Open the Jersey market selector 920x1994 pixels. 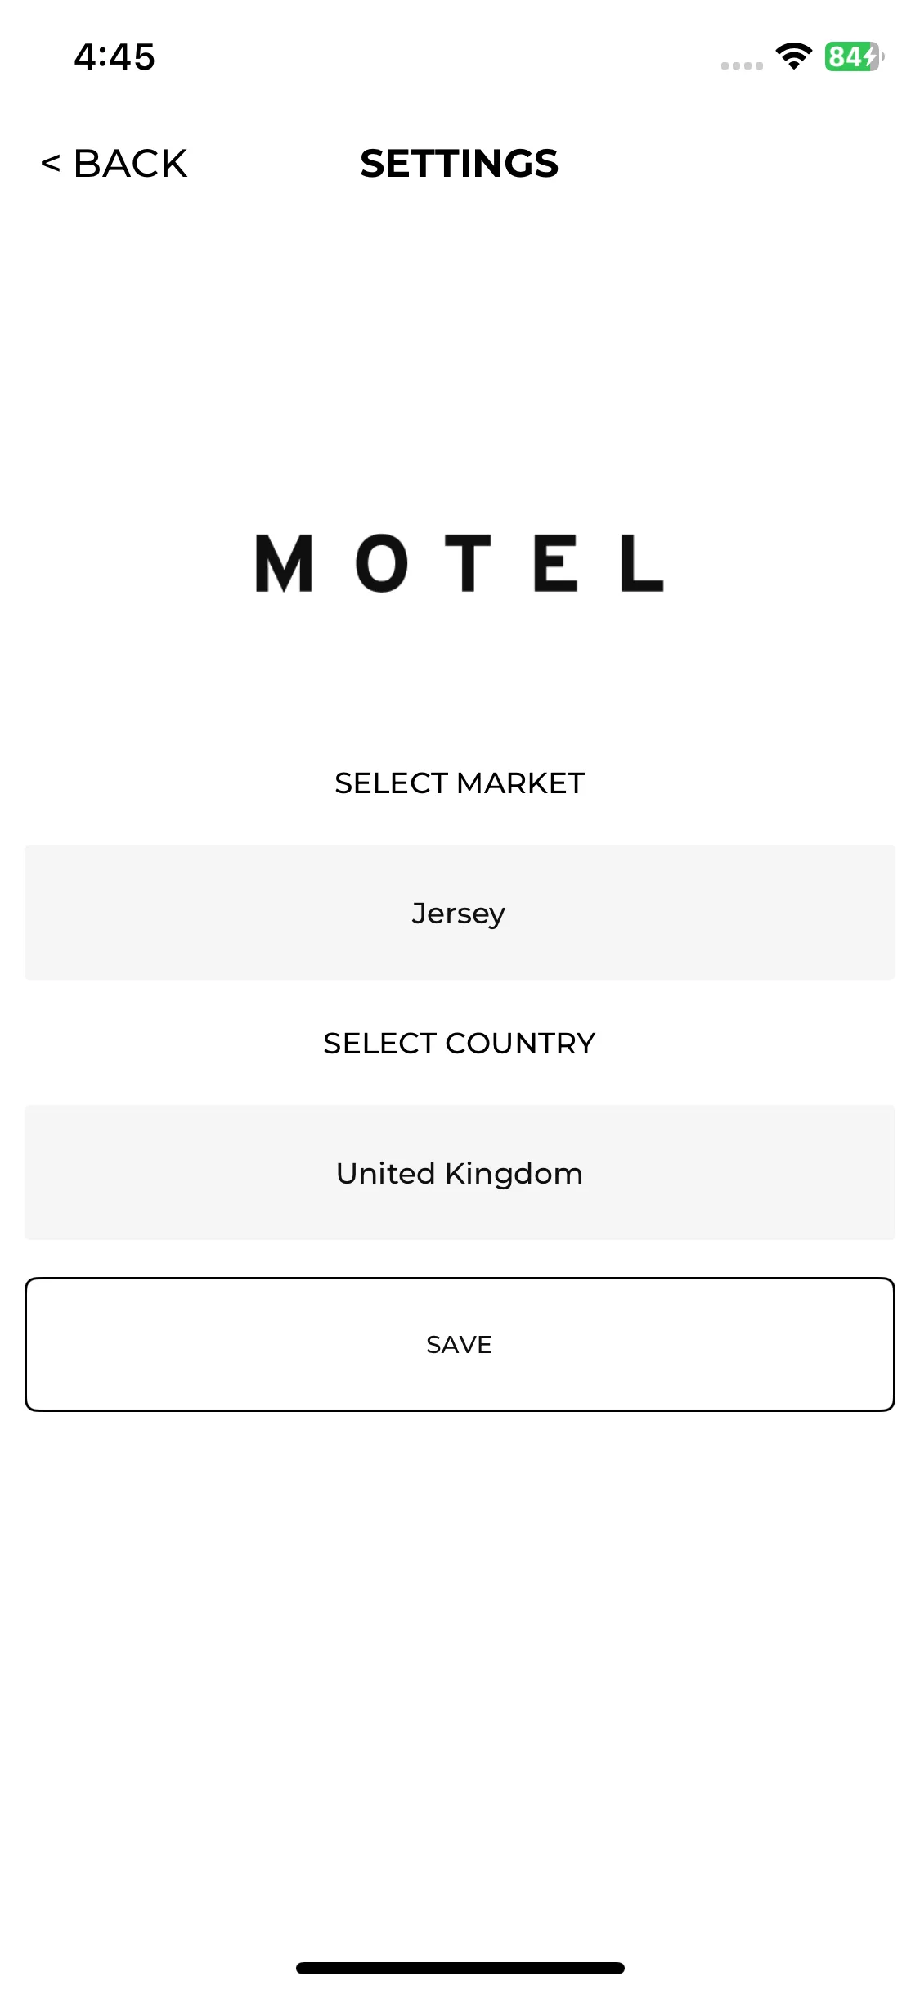[460, 913]
